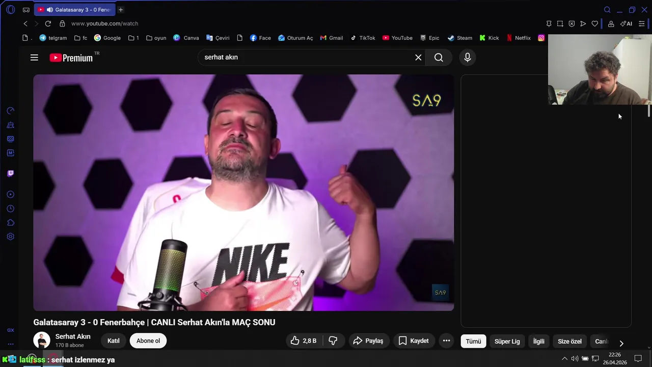Open YouTube guide hamburger menu

pos(34,58)
